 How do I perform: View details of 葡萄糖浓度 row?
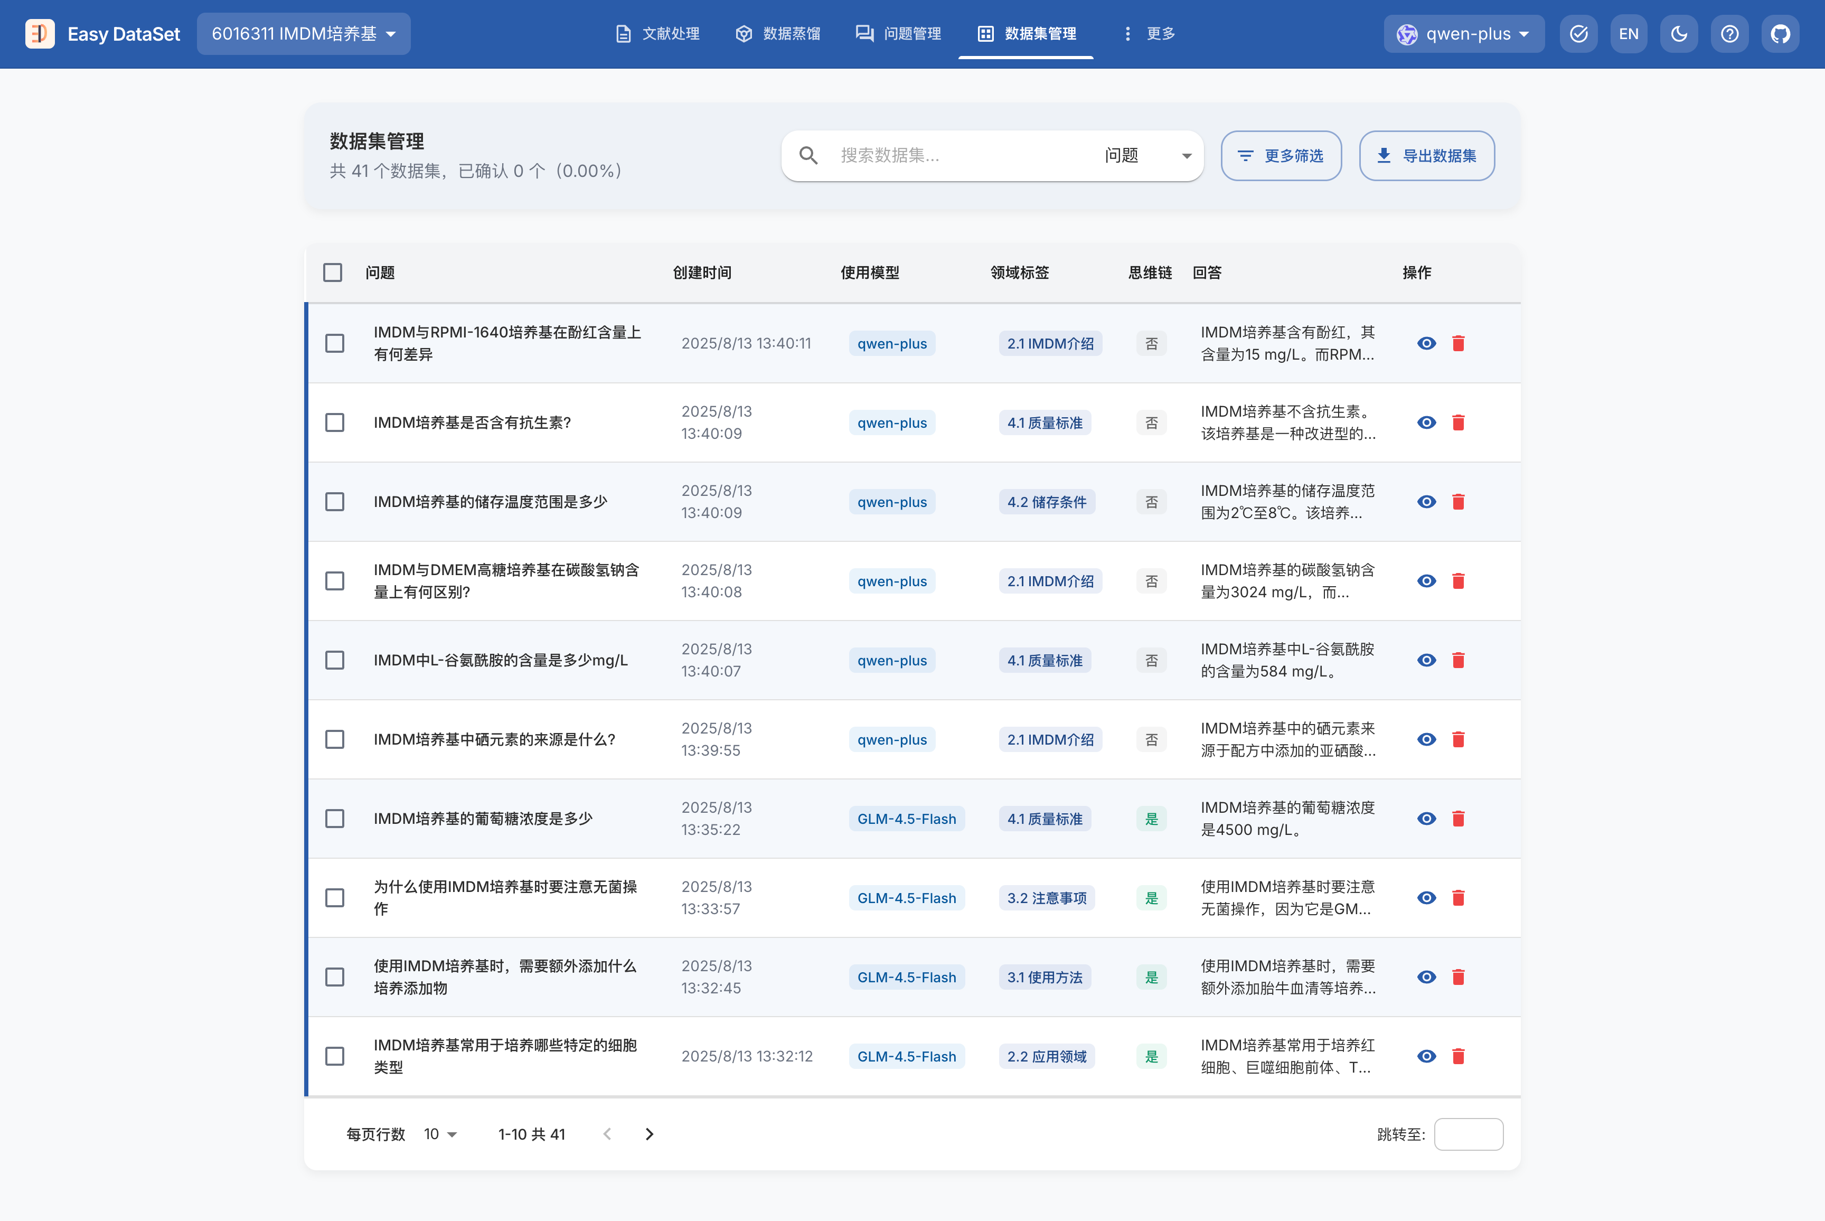pyautogui.click(x=1426, y=819)
